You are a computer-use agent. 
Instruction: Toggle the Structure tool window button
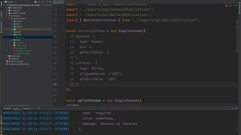(2, 120)
